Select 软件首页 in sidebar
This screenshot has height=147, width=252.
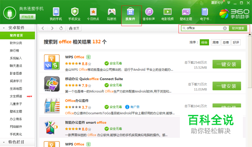pyautogui.click(x=17, y=36)
